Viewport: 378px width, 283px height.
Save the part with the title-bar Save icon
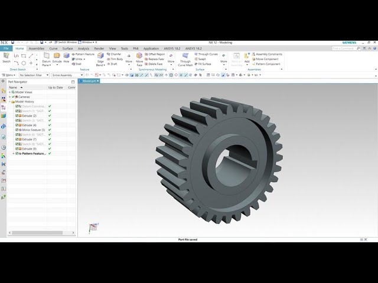[12, 42]
